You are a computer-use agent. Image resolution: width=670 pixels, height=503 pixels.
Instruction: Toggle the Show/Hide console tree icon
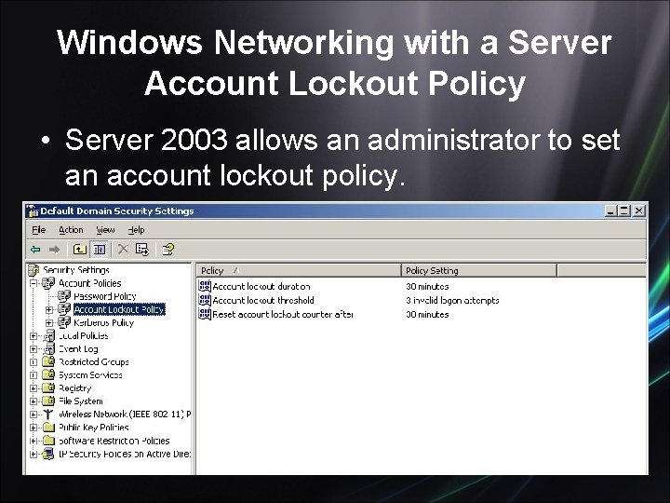pyautogui.click(x=100, y=250)
